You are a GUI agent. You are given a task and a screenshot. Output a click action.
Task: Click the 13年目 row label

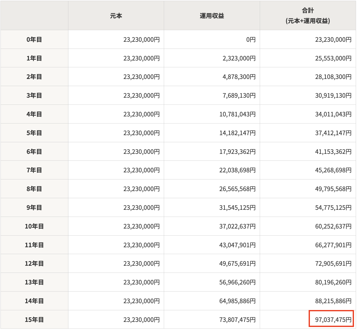point(34,282)
